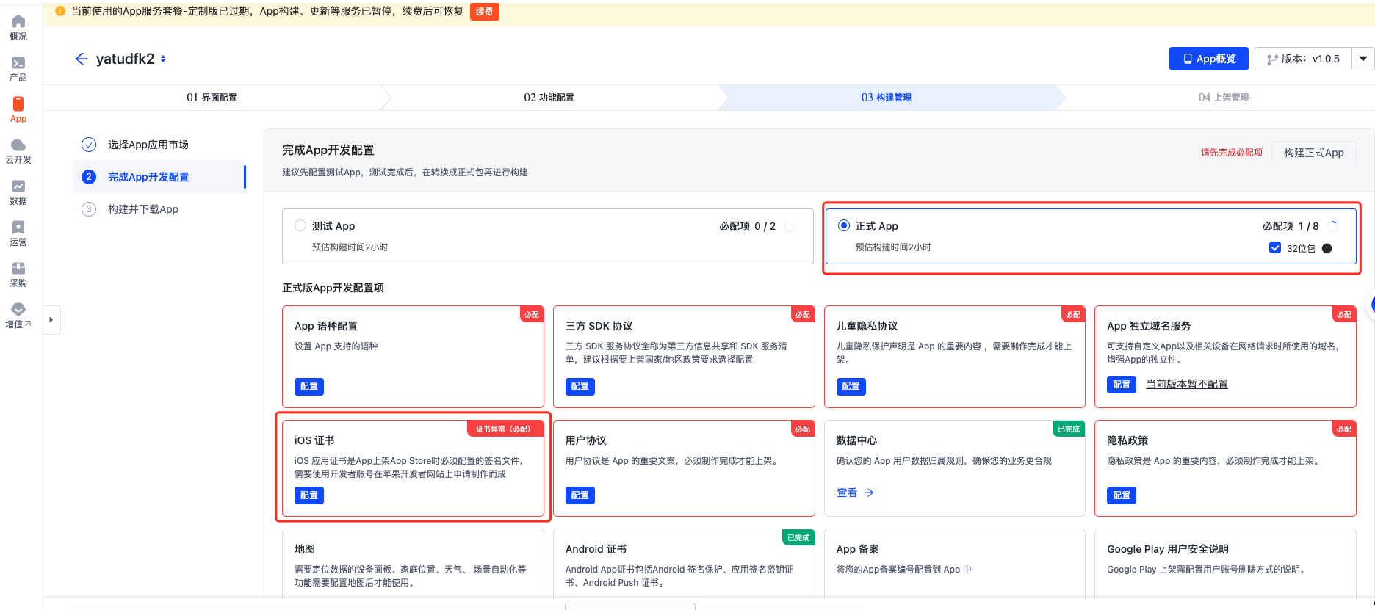Click the Android 证书 card
This screenshot has height=610, width=1375.
click(x=684, y=564)
